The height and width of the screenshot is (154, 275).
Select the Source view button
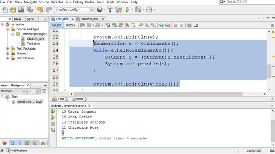point(57,25)
